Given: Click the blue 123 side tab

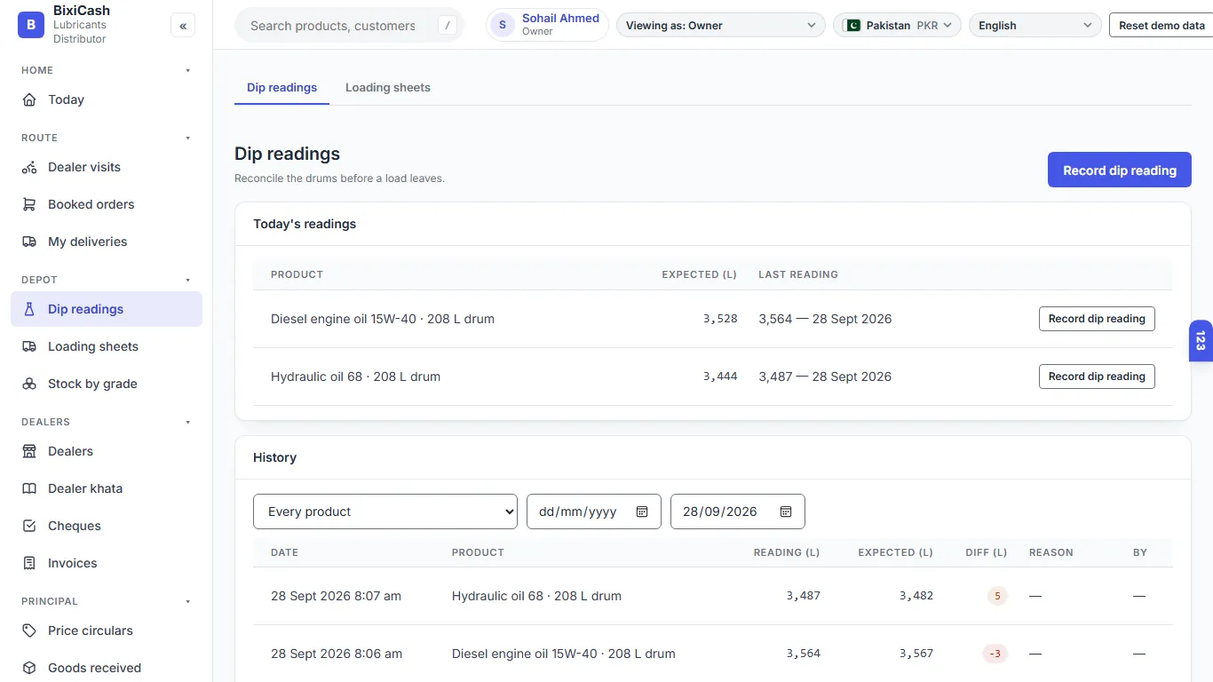Looking at the screenshot, I should [1201, 341].
